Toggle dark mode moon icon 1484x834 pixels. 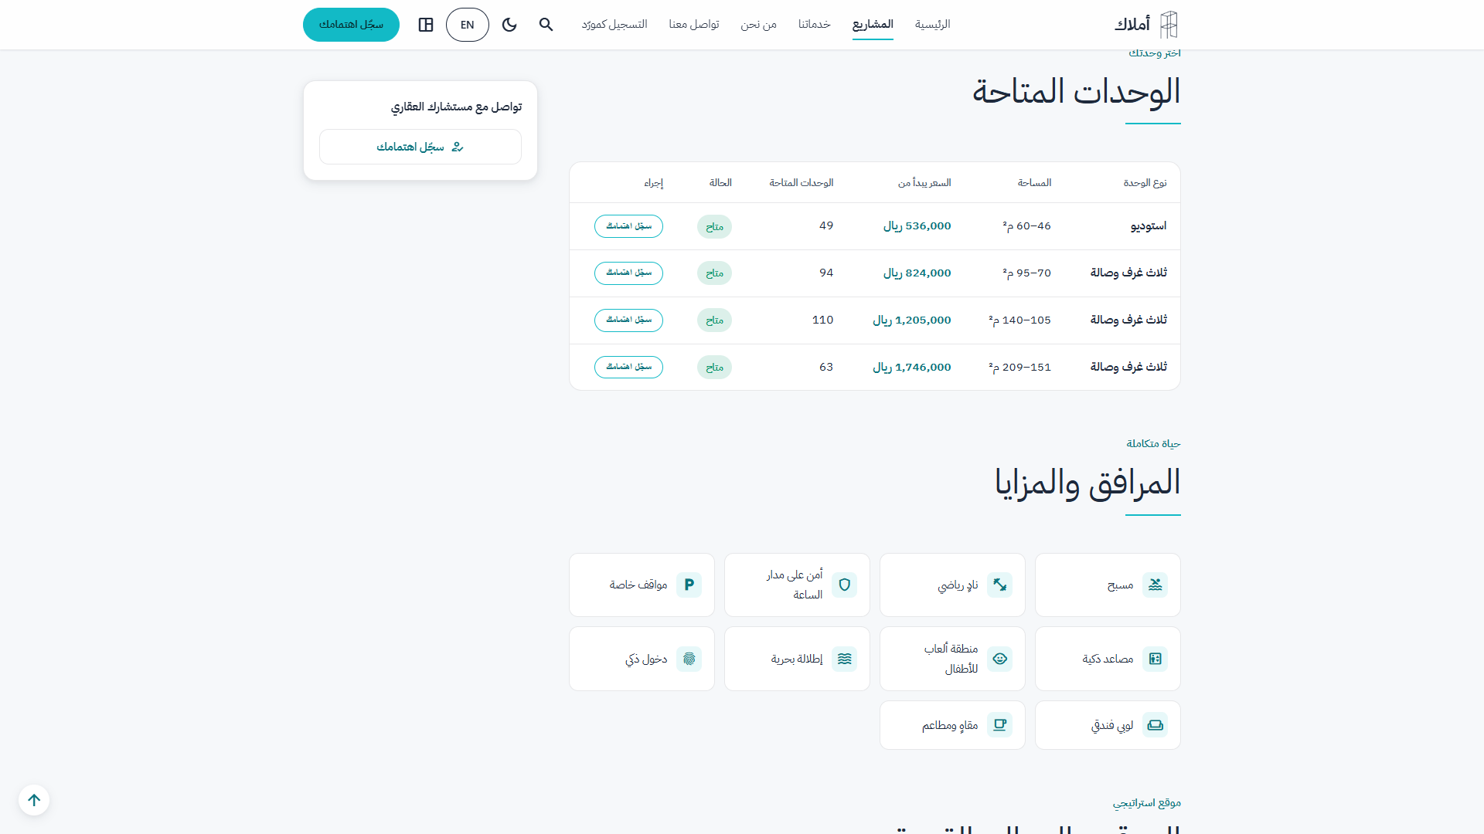[509, 25]
